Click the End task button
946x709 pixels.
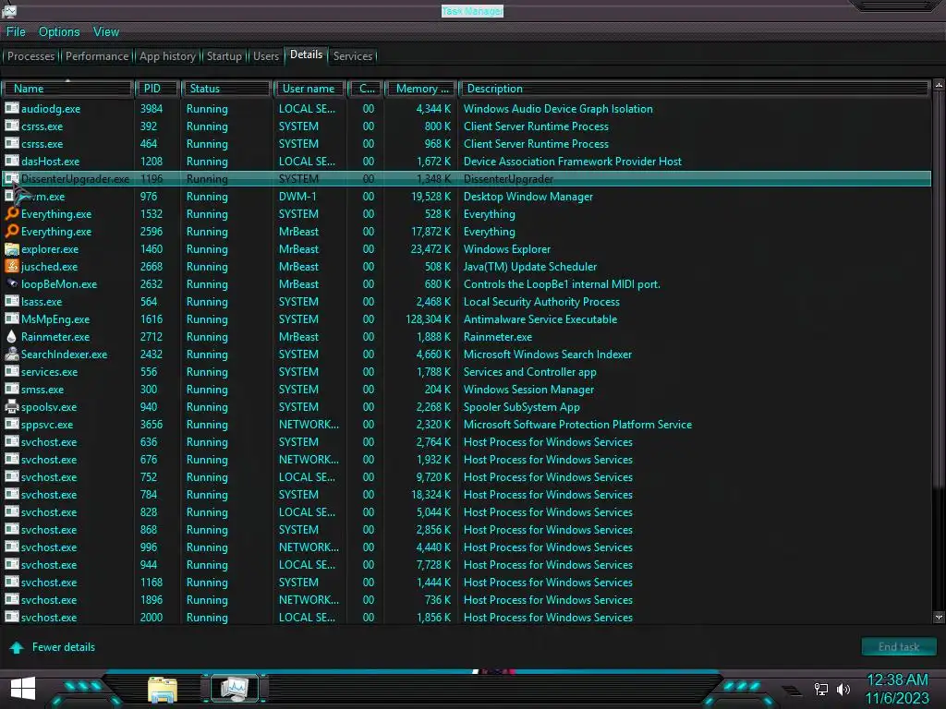click(x=898, y=647)
